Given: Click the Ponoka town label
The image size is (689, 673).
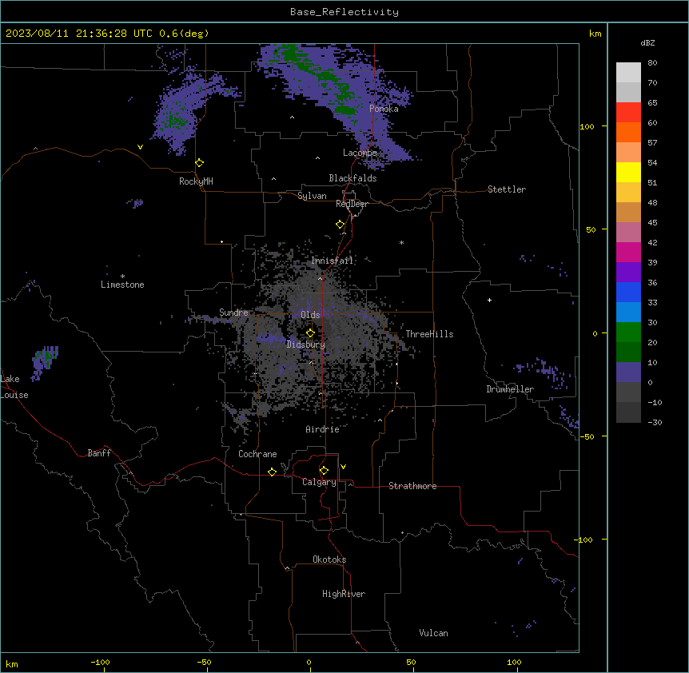Looking at the screenshot, I should coord(384,109).
